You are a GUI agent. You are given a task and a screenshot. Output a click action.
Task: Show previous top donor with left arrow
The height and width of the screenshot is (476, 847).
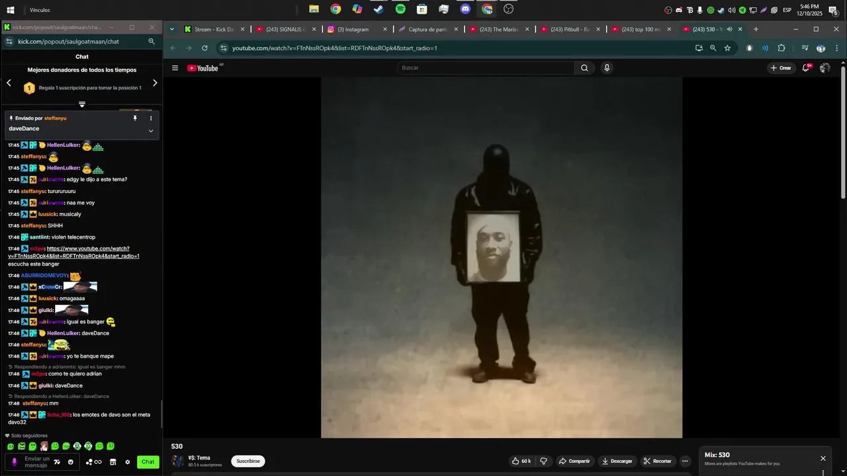click(9, 83)
